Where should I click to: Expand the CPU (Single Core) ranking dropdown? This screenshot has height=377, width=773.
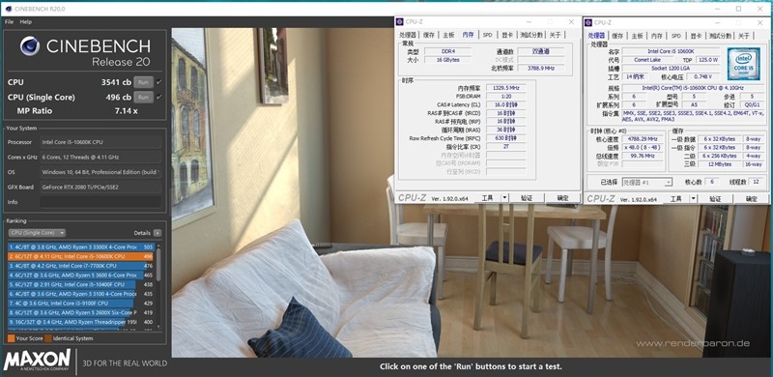click(x=37, y=233)
